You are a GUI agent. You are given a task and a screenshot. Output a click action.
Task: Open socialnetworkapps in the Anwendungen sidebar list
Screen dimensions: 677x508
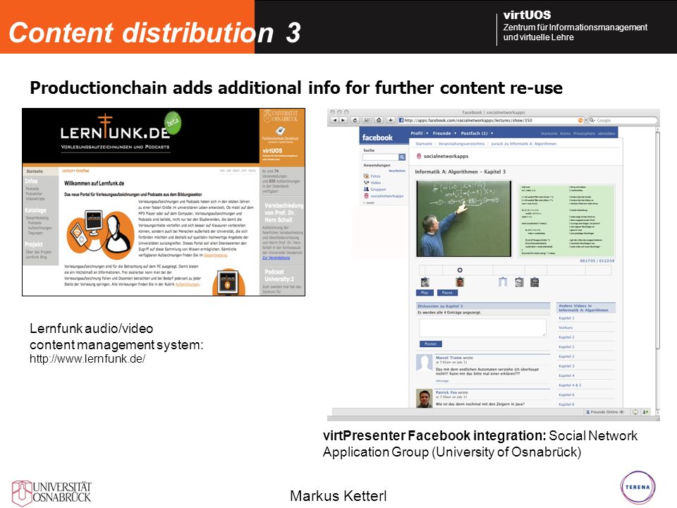384,195
